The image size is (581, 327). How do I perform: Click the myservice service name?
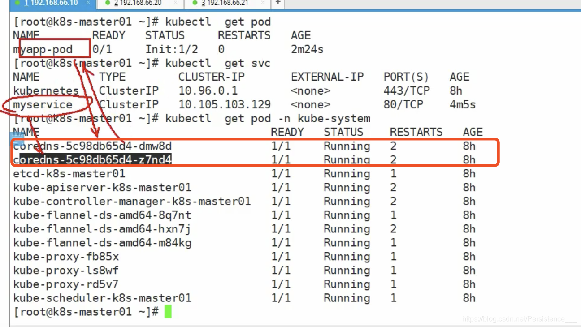point(43,105)
